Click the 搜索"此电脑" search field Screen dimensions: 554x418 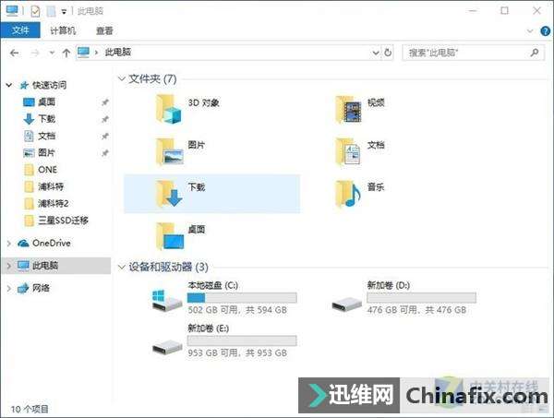pos(467,53)
